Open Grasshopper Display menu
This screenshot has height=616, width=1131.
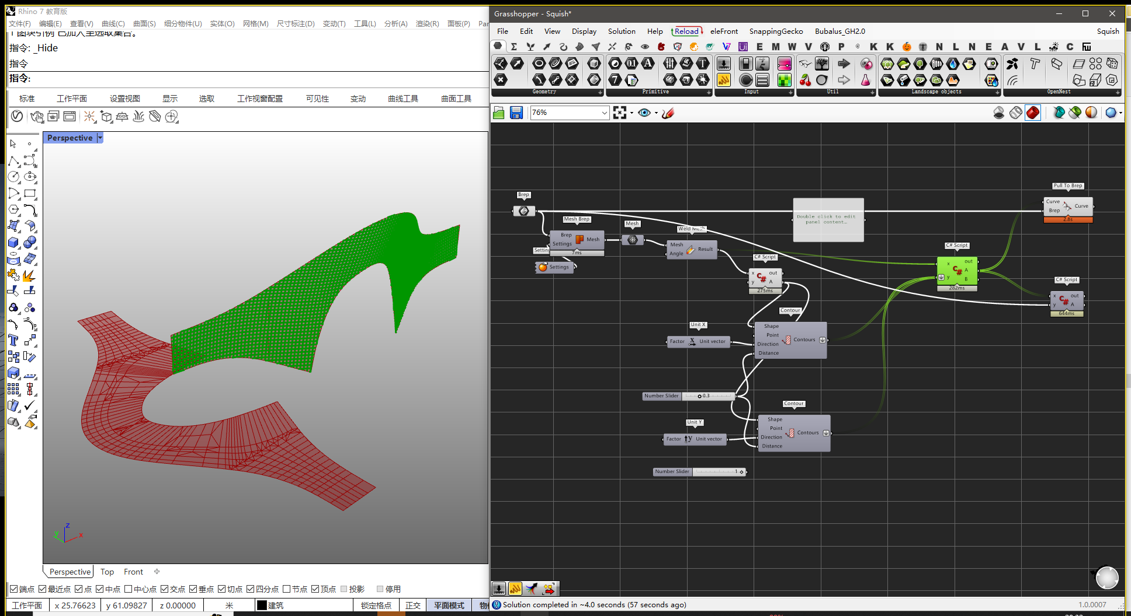tap(584, 31)
